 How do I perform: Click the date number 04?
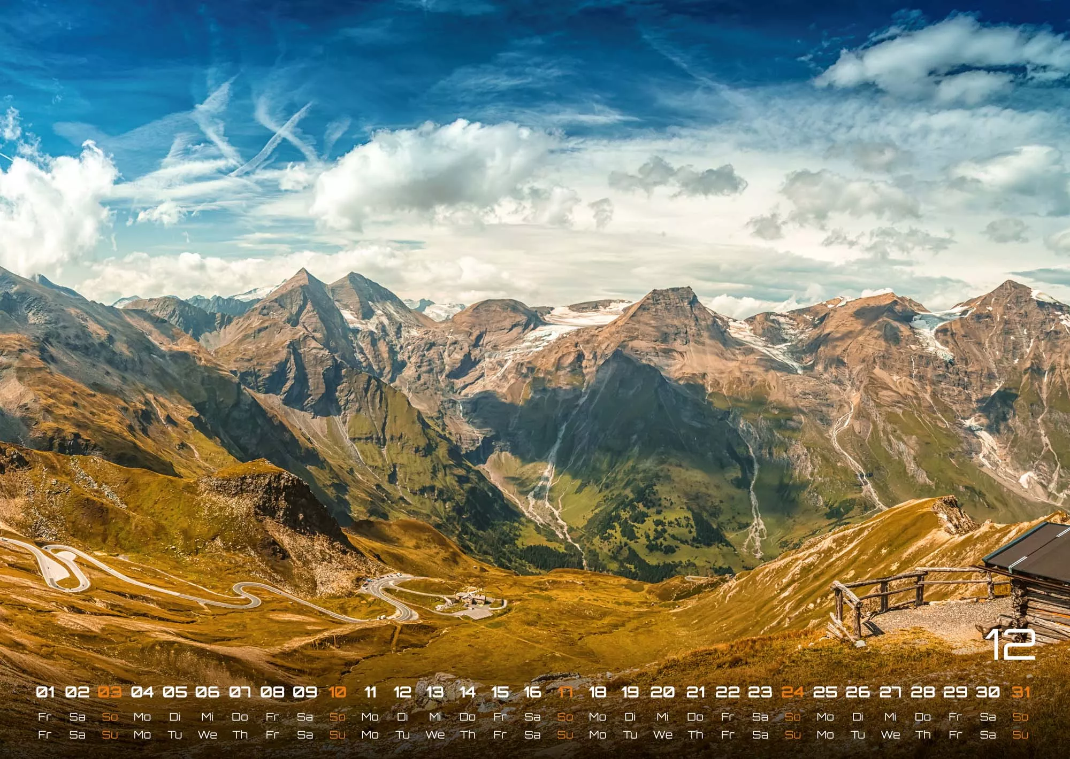[142, 692]
